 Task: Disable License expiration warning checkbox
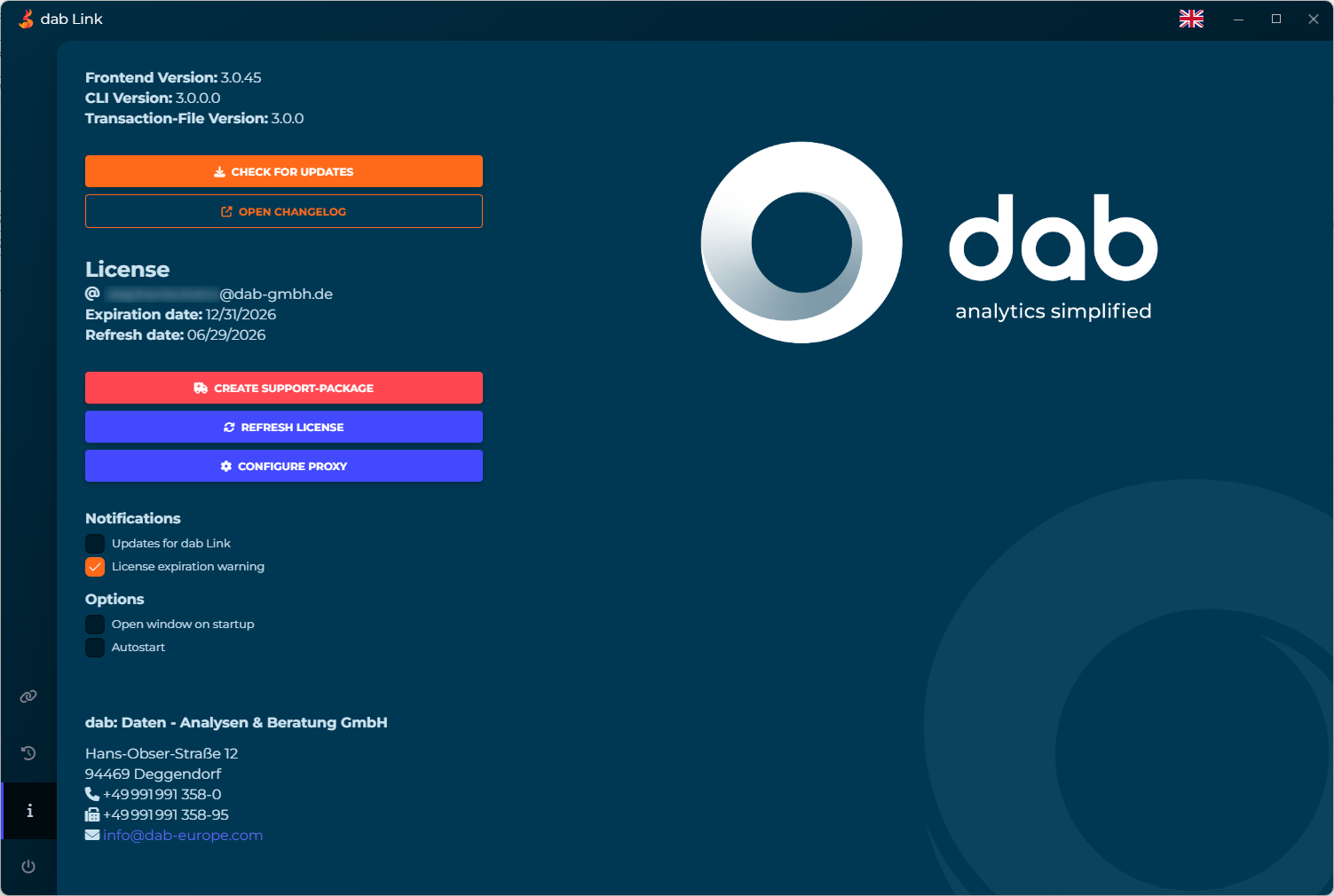click(x=95, y=567)
